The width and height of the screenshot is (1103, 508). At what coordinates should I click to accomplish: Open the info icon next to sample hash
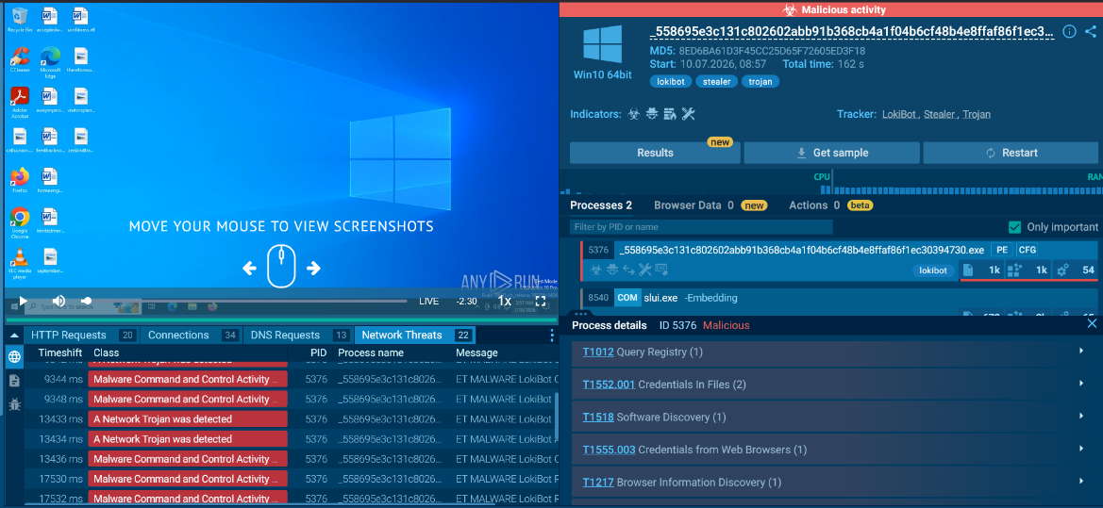pyautogui.click(x=1069, y=32)
